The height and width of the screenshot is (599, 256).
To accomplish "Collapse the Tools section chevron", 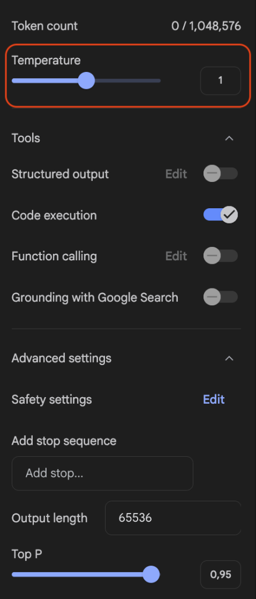I will 229,138.
